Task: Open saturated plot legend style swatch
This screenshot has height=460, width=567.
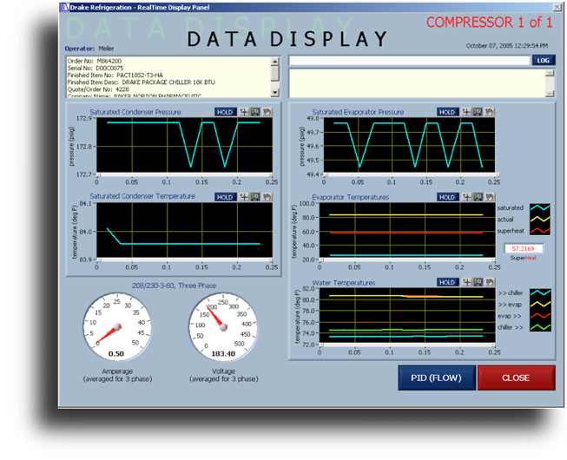Action: coord(540,208)
